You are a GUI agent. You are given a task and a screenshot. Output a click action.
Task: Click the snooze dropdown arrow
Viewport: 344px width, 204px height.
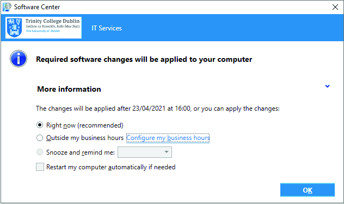[x=167, y=152]
